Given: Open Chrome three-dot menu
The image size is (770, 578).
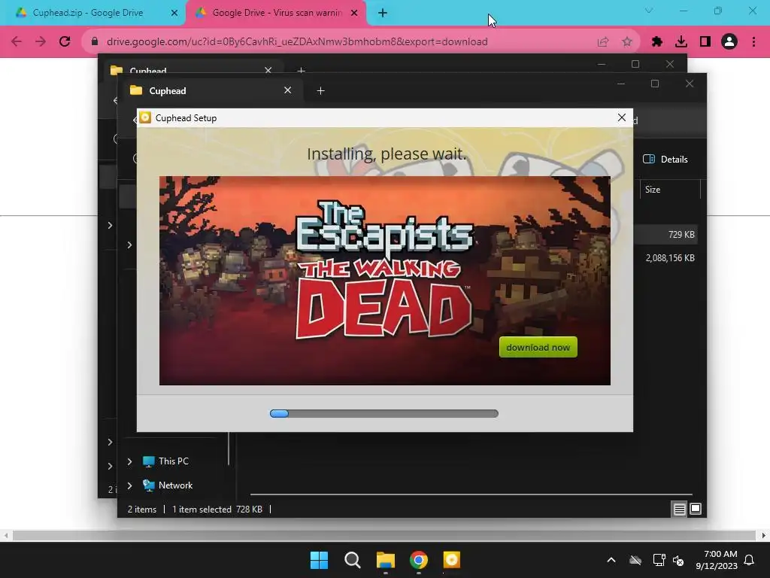Looking at the screenshot, I should [x=753, y=42].
